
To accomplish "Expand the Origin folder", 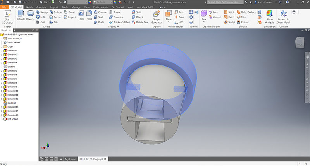I will point(2,46).
